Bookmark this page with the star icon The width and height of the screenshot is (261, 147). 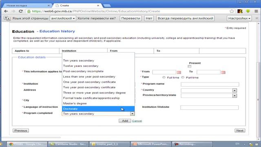(x=232, y=11)
